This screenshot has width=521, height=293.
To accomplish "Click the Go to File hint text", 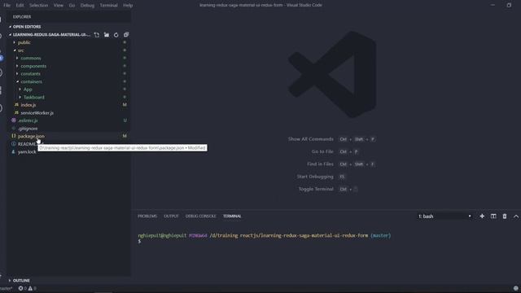I will tap(322, 152).
